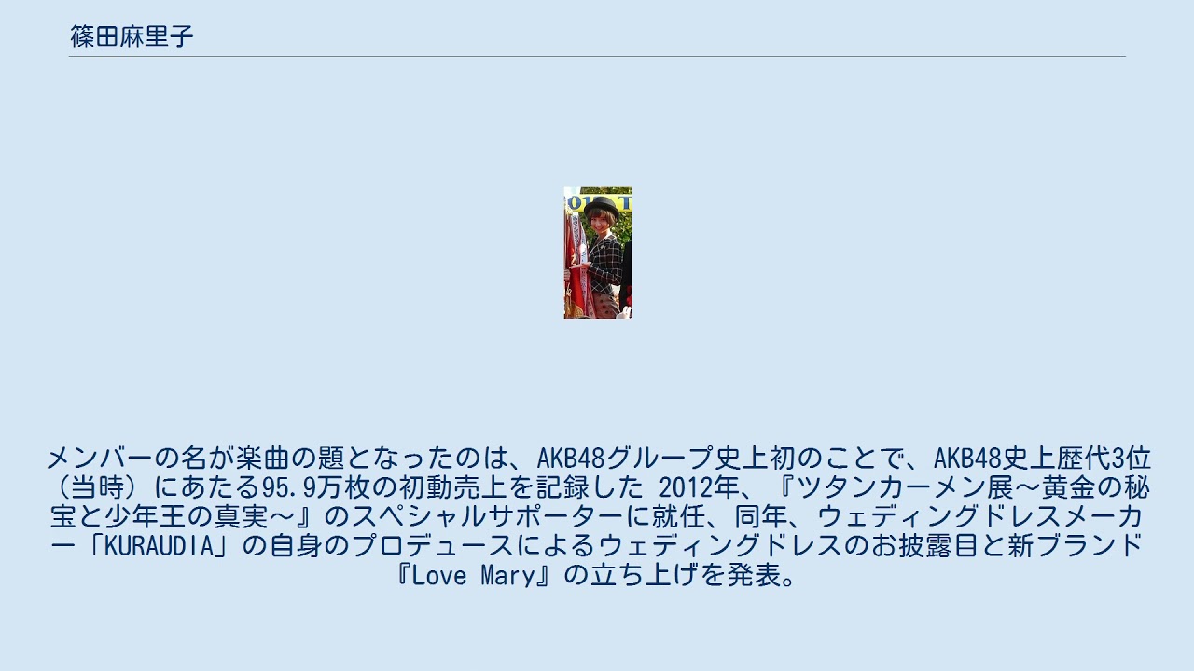1194x671 pixels.
Task: Click the text AKB48史上歴代3位
Action: click(x=1042, y=459)
